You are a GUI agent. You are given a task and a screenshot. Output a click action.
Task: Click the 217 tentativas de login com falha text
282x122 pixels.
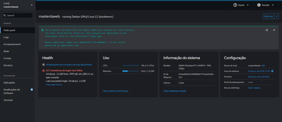click(x=64, y=70)
